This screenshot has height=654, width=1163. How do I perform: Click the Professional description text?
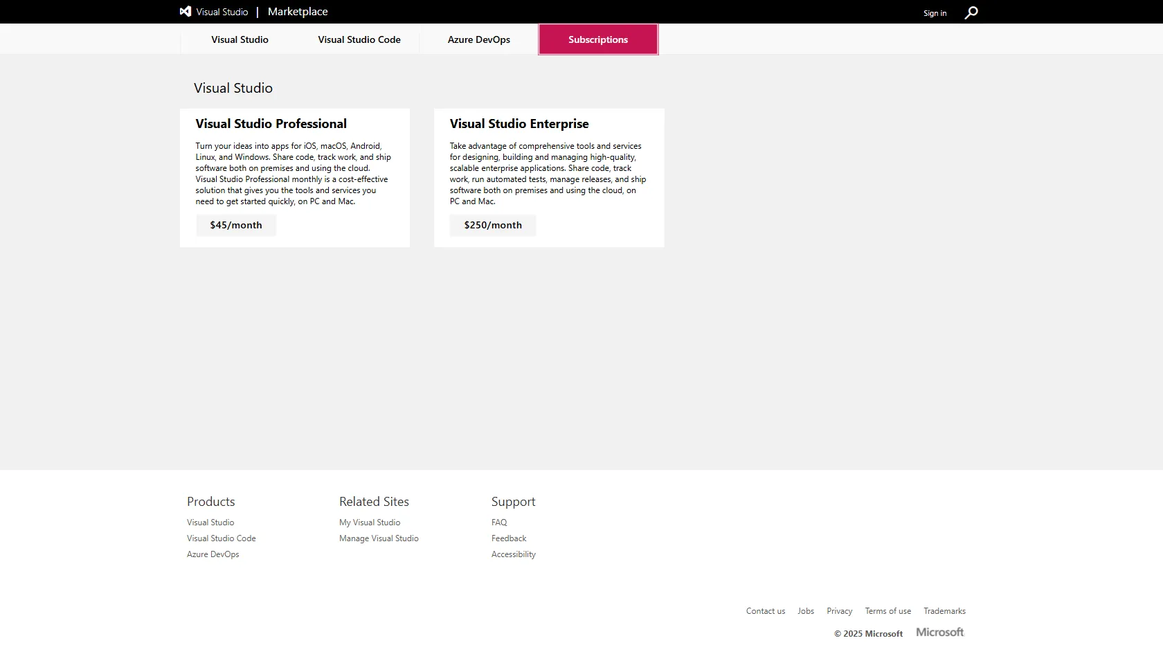pos(294,174)
